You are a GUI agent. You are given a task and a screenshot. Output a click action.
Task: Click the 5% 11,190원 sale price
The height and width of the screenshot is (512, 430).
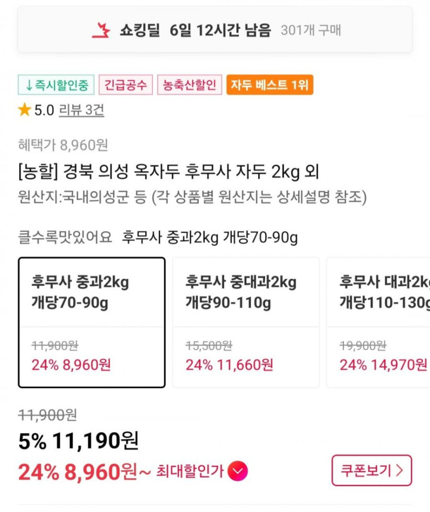coord(78,440)
